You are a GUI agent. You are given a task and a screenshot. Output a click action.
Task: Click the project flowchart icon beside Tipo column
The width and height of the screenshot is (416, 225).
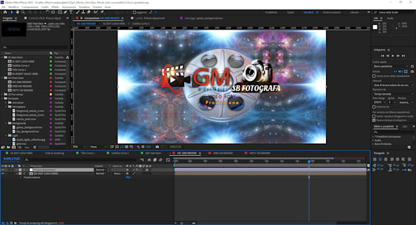point(67,57)
